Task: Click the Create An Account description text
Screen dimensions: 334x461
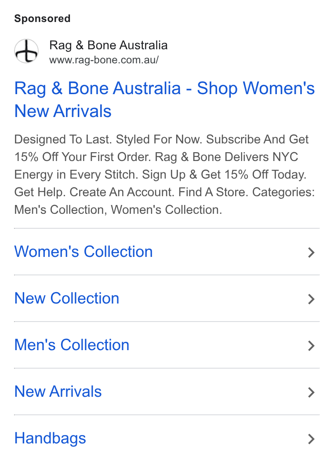Action: 122,192
